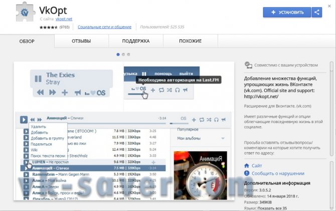Screen dimensions: 336x211
Task: Click the large play button of main player
Action: pos(24,120)
